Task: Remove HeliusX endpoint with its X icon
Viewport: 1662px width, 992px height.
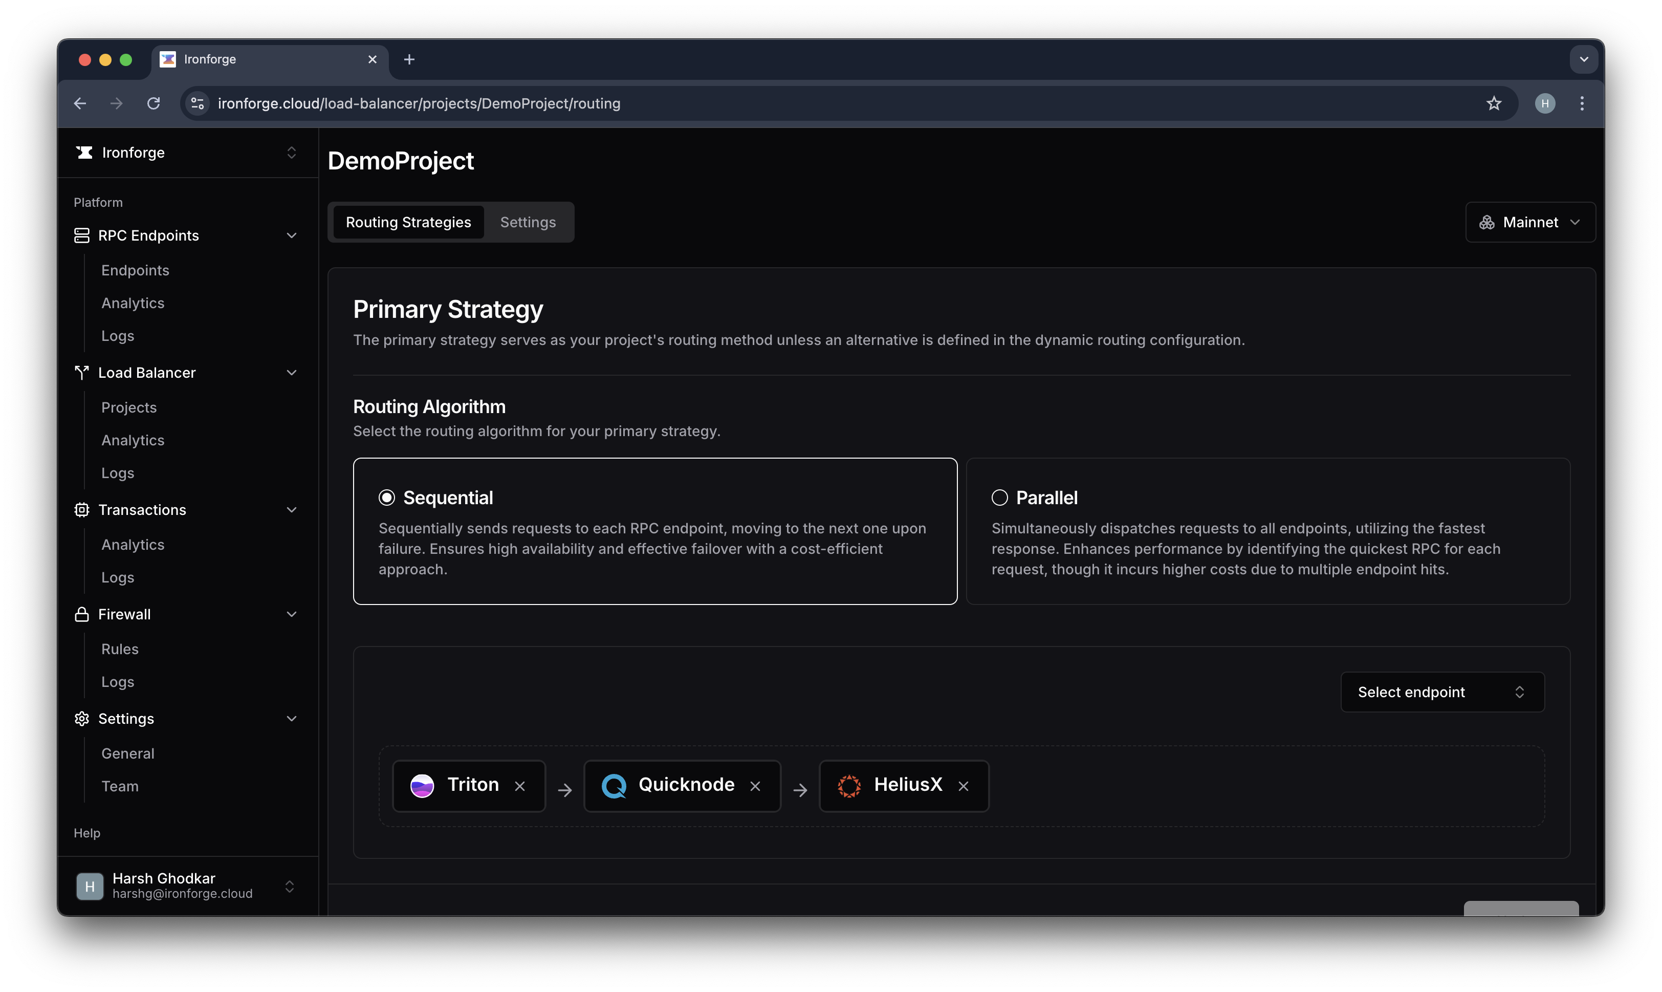Action: 963,786
